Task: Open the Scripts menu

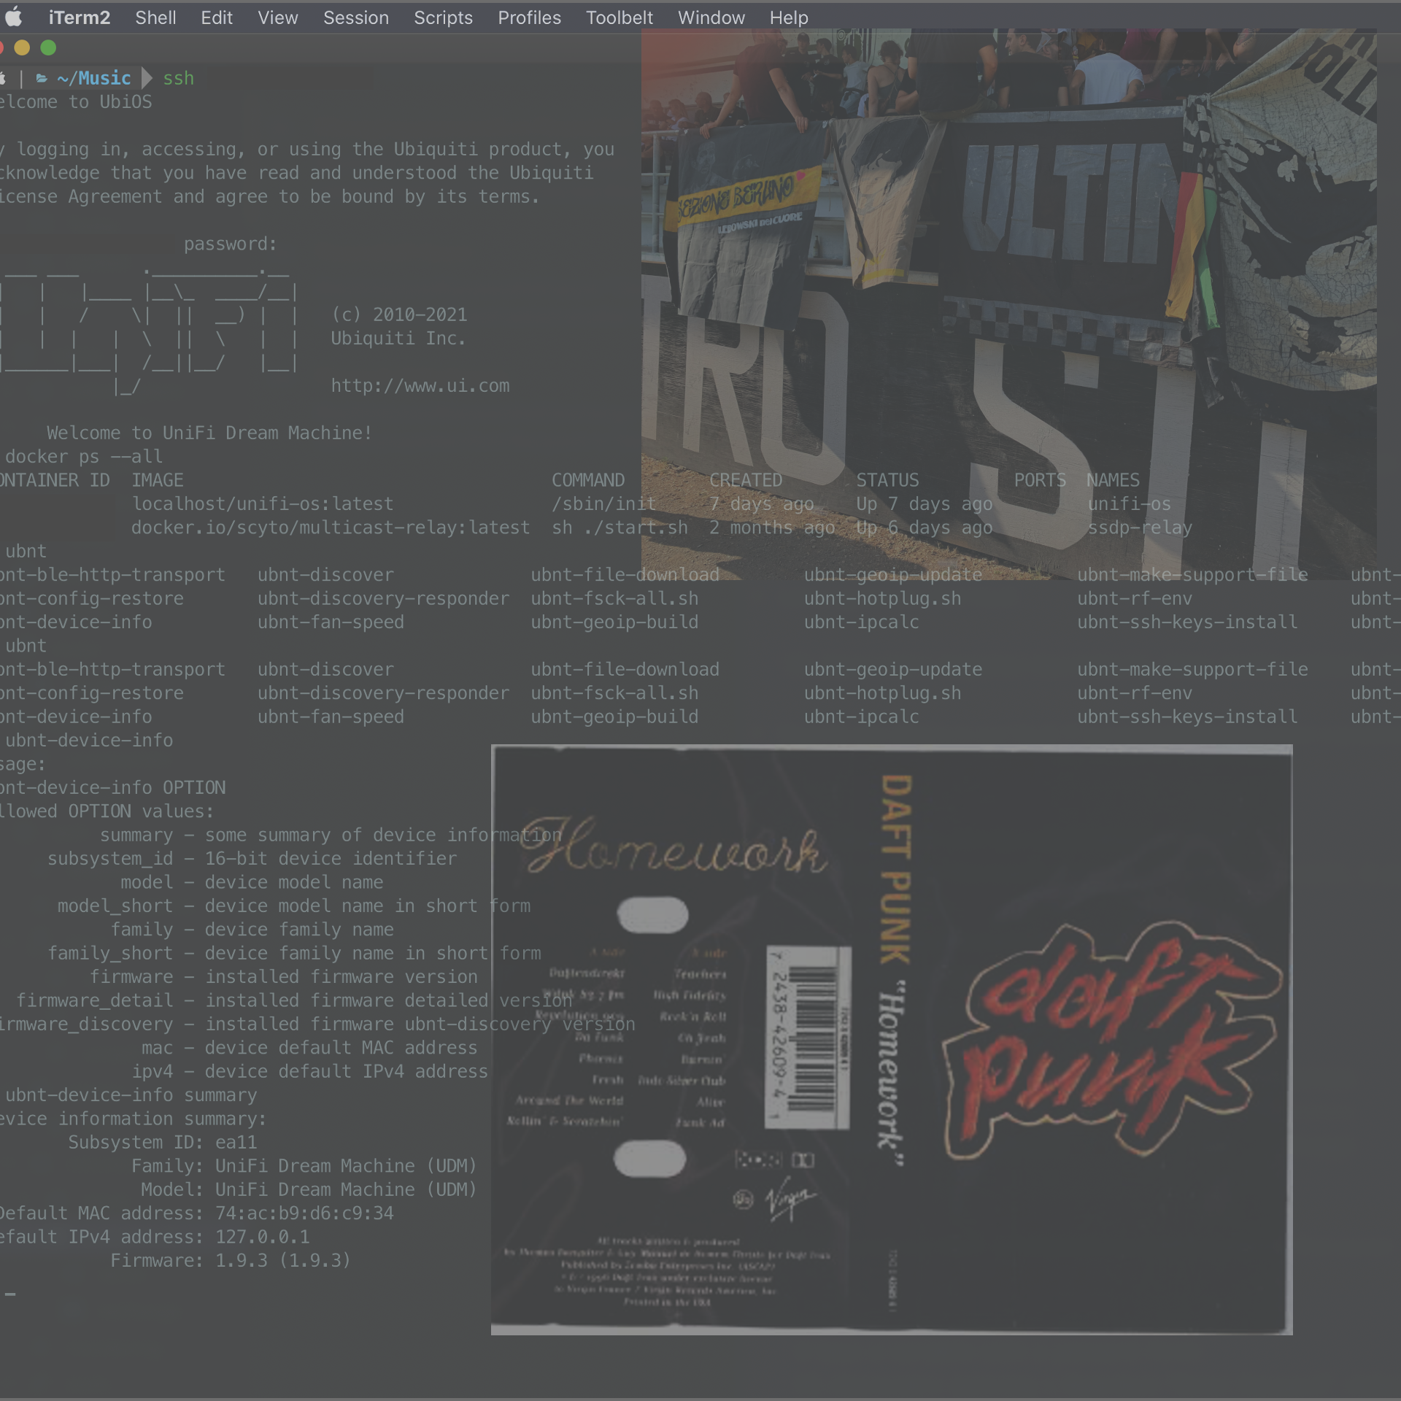Action: tap(443, 18)
